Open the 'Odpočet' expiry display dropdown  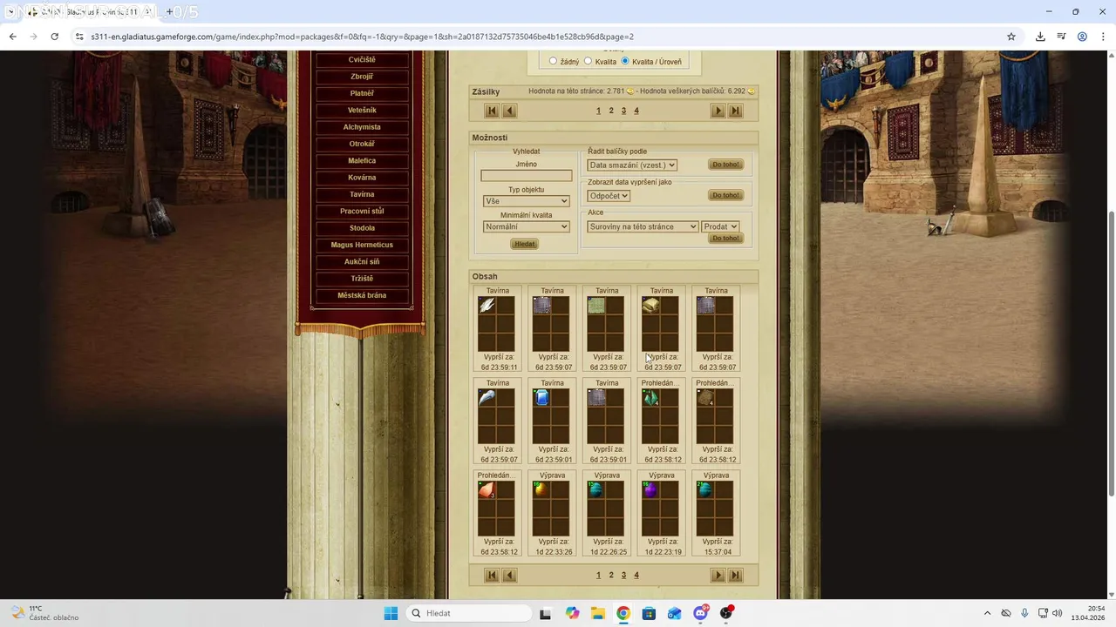pos(609,196)
